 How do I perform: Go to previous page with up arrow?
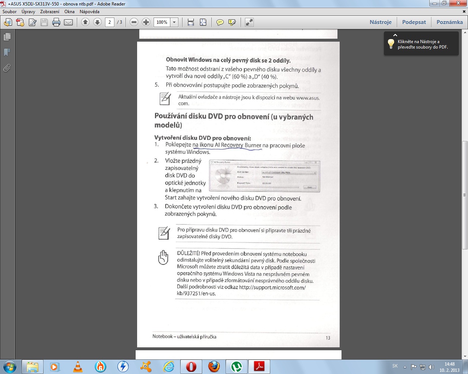click(x=85, y=22)
